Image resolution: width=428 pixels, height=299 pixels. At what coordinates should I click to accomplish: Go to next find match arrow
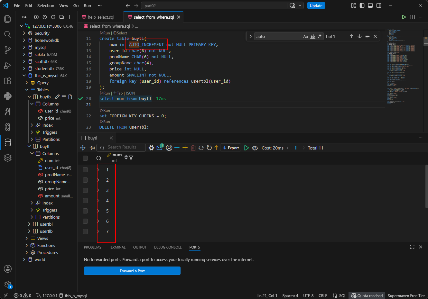(x=359, y=36)
